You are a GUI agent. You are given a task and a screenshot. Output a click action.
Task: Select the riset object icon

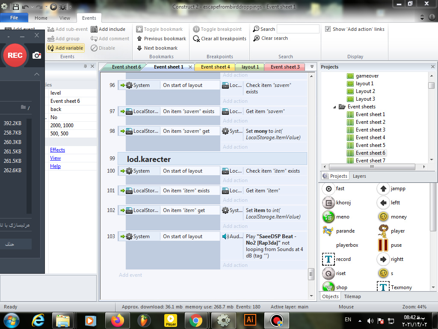click(x=328, y=273)
